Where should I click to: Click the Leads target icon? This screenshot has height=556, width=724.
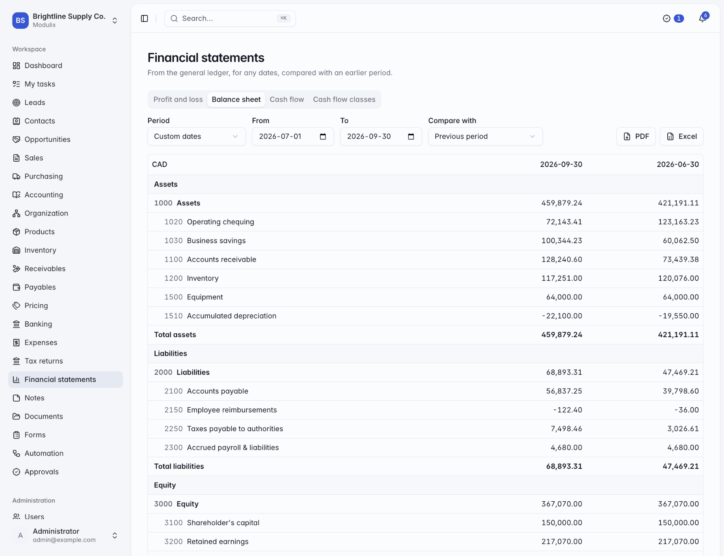click(x=16, y=103)
